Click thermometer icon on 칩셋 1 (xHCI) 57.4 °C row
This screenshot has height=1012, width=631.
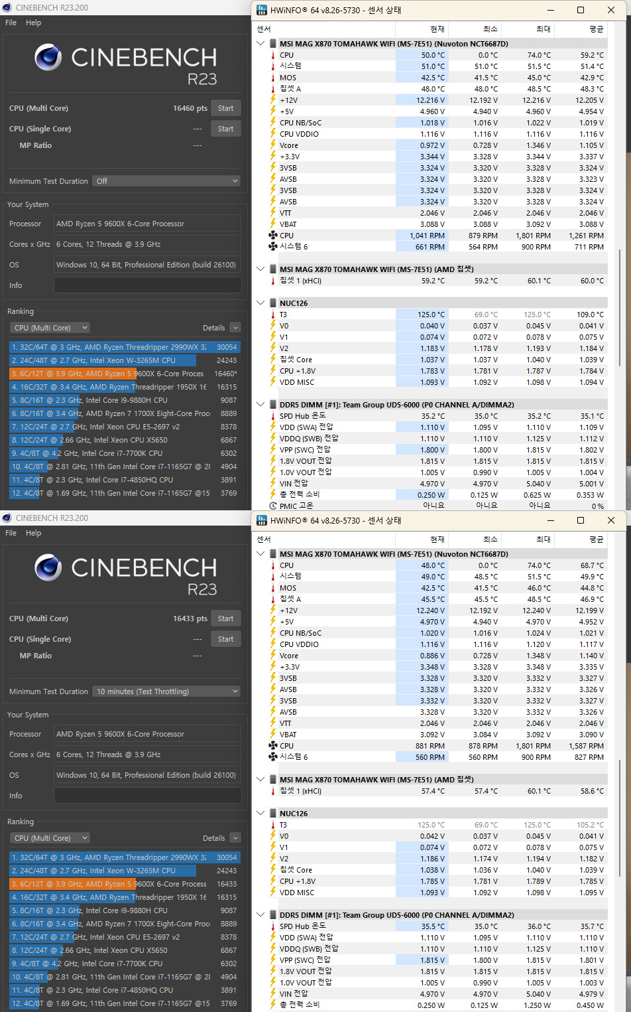click(x=272, y=791)
